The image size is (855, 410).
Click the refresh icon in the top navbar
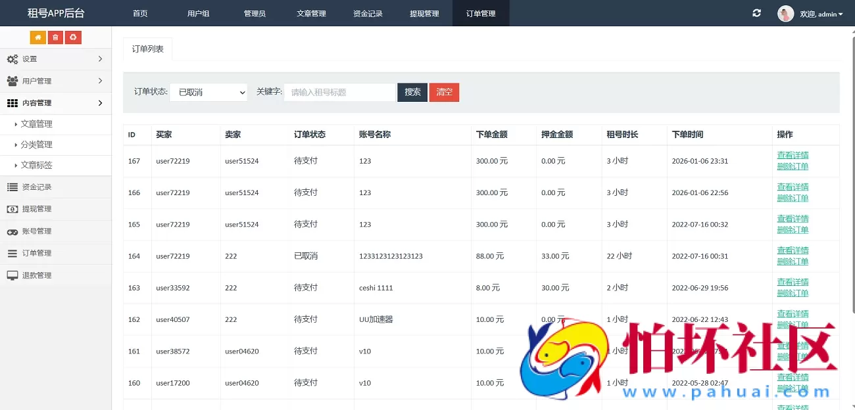click(756, 13)
